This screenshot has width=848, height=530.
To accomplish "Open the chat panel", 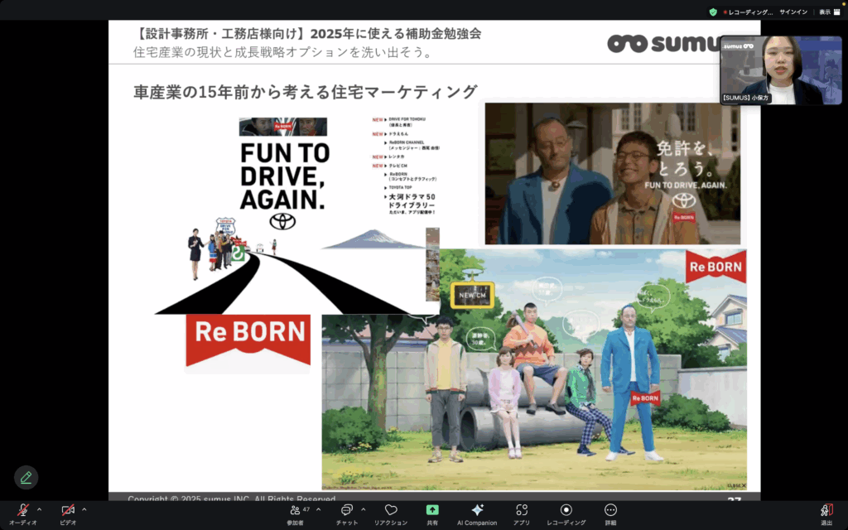I will click(x=347, y=514).
